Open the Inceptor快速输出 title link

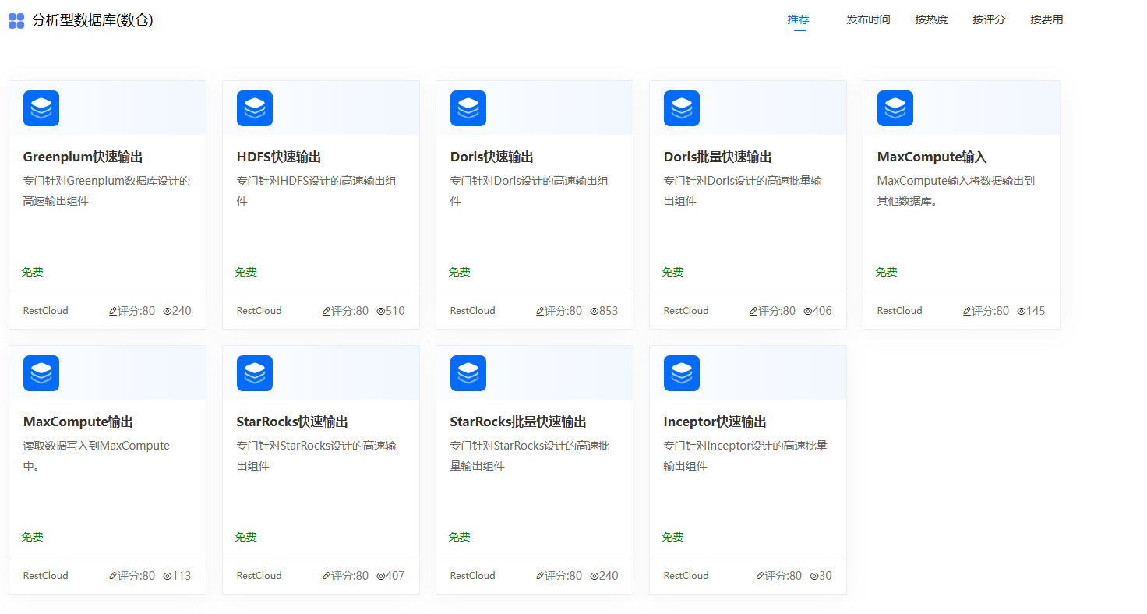(715, 422)
